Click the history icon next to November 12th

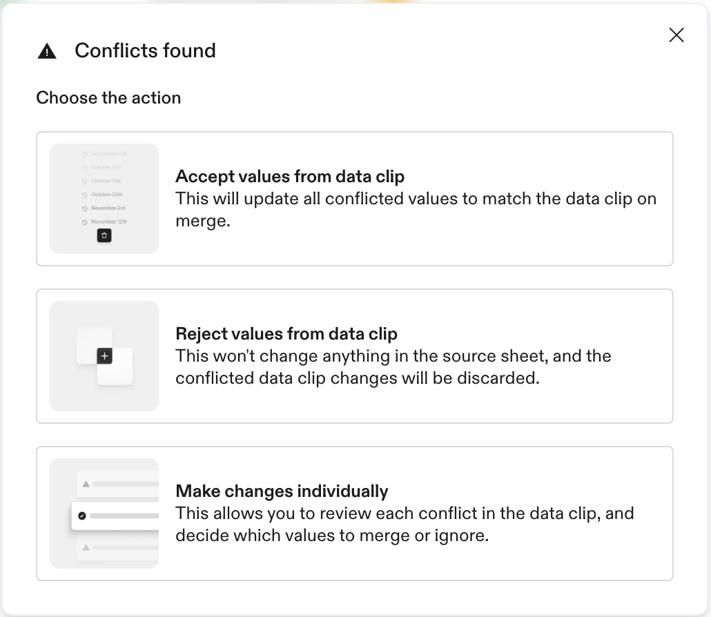click(84, 222)
